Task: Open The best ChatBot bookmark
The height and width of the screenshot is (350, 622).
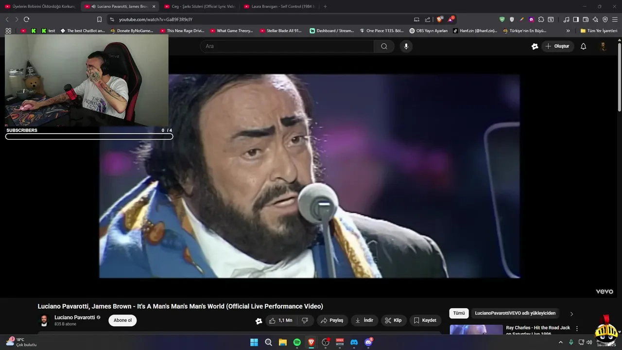Action: click(x=83, y=31)
